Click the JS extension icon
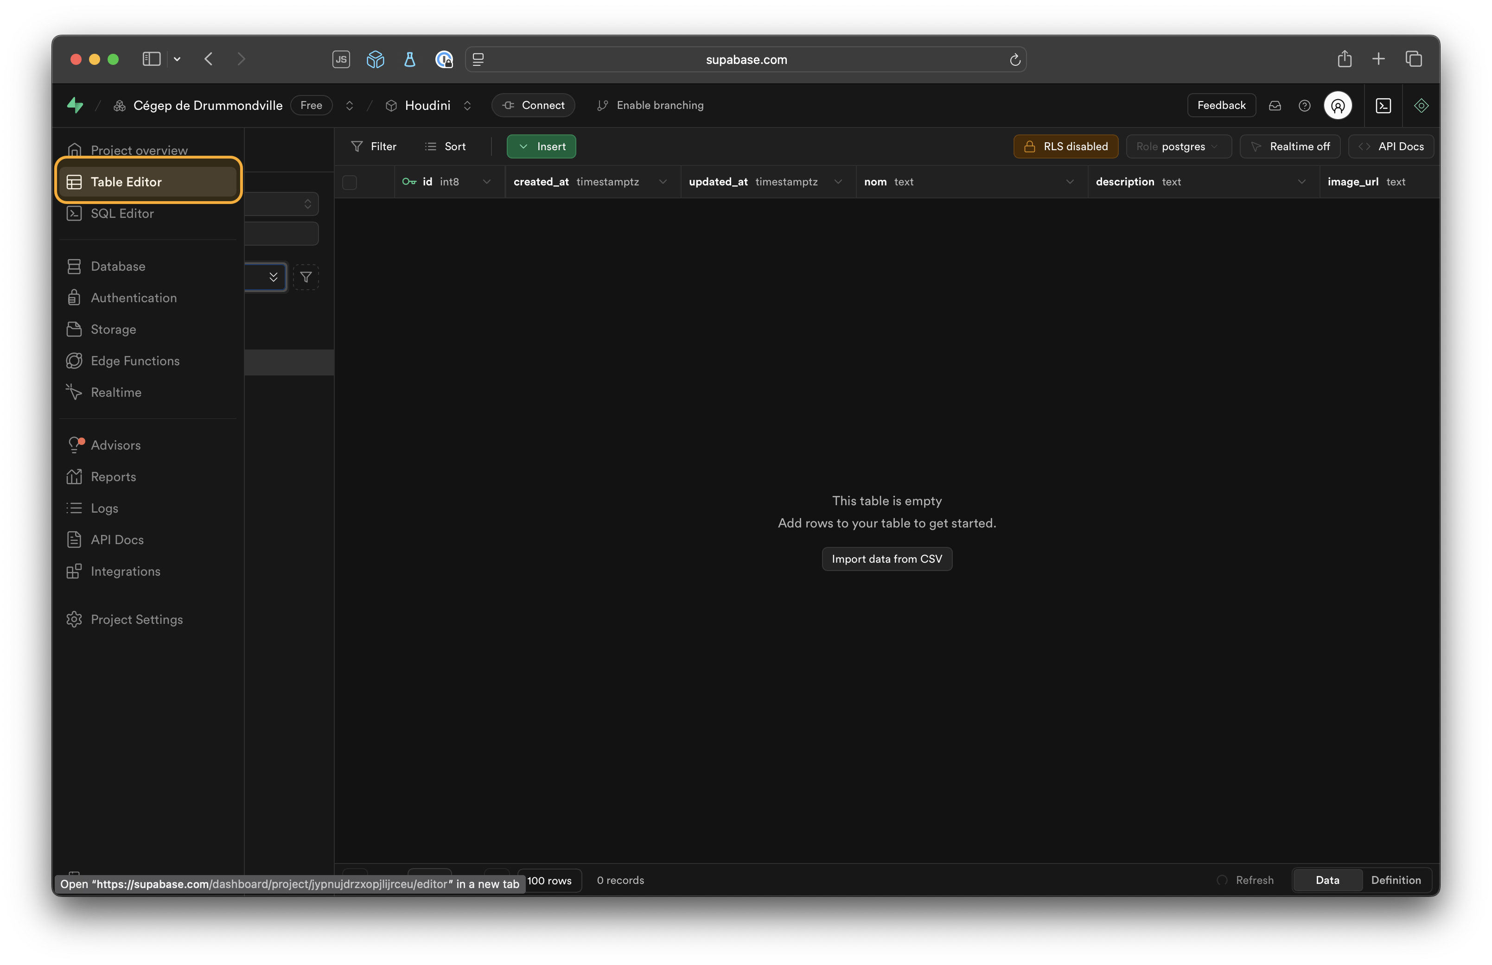The height and width of the screenshot is (965, 1492). point(341,59)
